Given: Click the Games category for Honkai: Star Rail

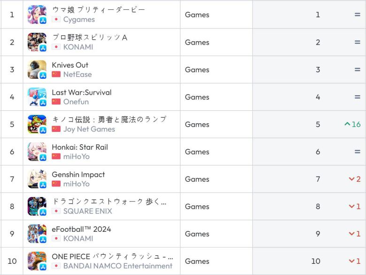Looking at the screenshot, I should click(x=197, y=152).
